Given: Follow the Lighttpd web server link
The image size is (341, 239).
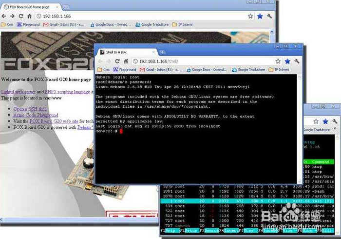Looking at the screenshot, I should [19, 92].
